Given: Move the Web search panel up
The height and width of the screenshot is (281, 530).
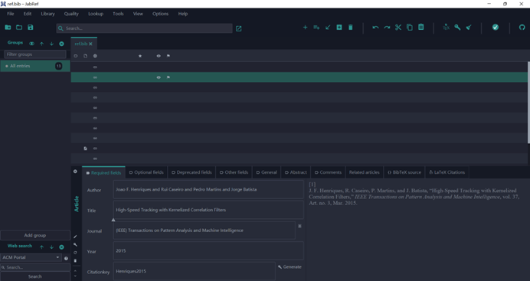Looking at the screenshot, I should [41, 247].
